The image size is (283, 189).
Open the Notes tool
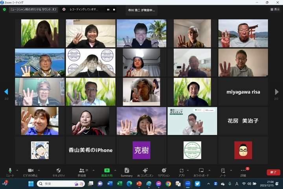pos(223,172)
